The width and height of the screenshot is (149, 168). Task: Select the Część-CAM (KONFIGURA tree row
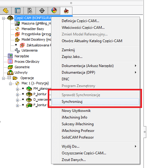(33, 18)
